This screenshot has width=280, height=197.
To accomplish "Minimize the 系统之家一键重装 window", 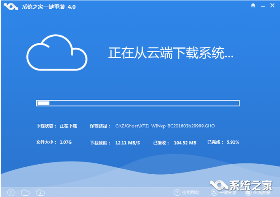I will click(262, 6).
